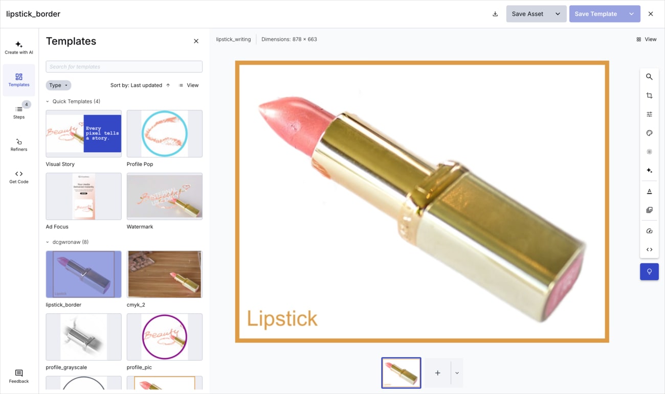Viewport: 665px width, 394px height.
Task: Choose the profile_grayscale template
Action: click(84, 337)
